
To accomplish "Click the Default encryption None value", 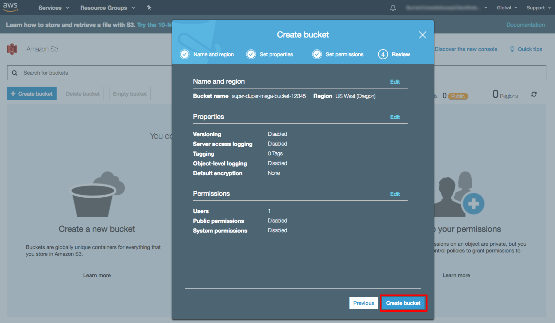I will pos(274,173).
